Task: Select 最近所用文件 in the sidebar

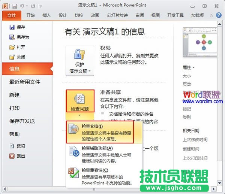Action: point(25,82)
